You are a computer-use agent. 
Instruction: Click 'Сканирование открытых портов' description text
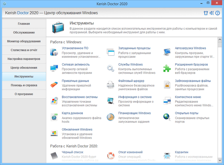coord(192,120)
